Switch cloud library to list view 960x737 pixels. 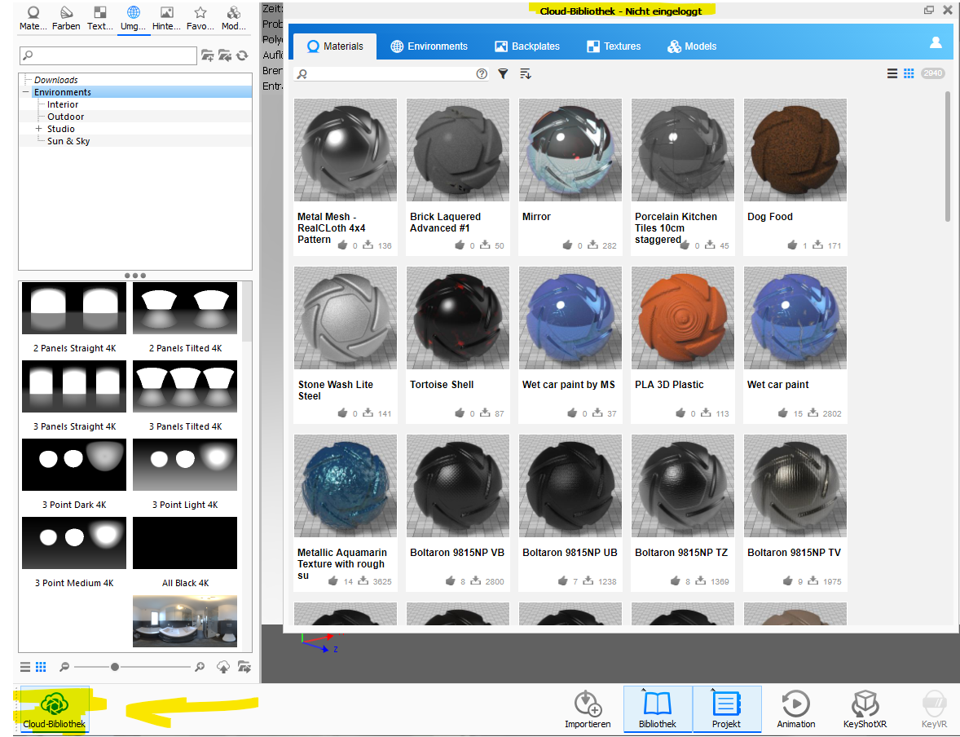tap(892, 73)
